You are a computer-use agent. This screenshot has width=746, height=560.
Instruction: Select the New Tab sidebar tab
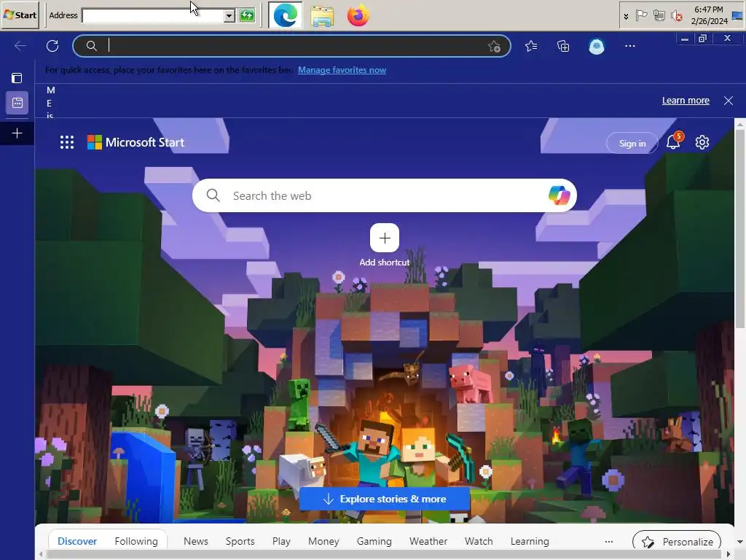coord(17,103)
